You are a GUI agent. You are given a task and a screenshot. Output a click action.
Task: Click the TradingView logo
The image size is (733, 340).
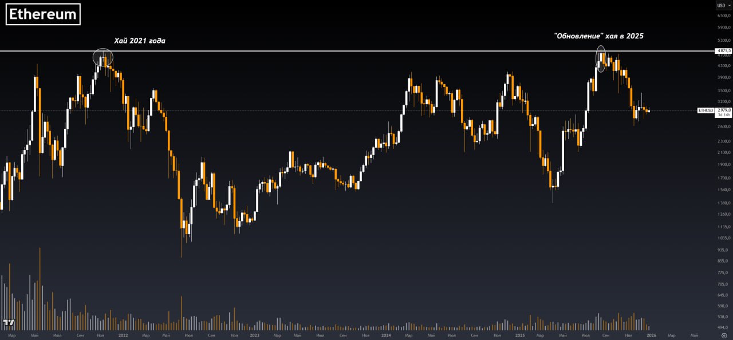[8, 323]
